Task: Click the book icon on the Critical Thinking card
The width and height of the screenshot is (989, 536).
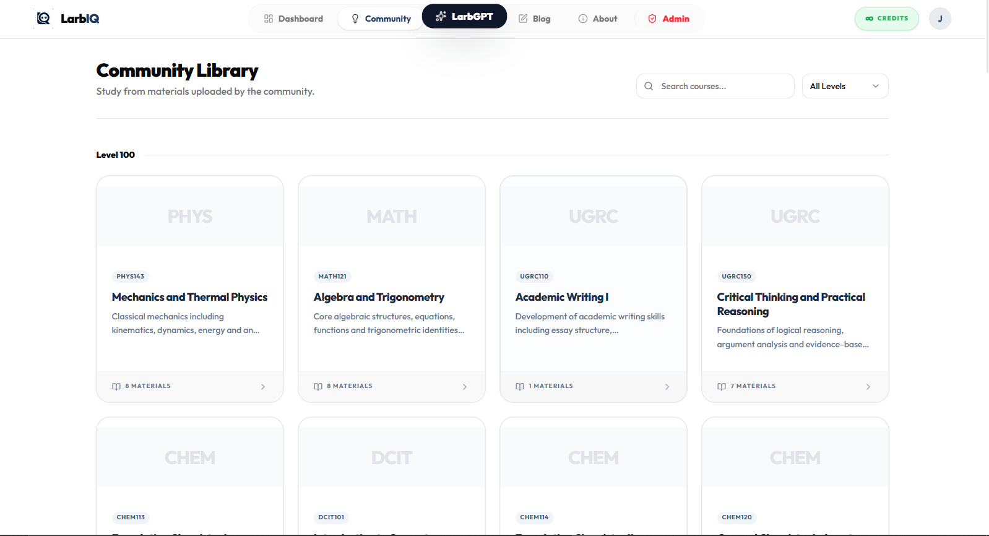Action: [x=722, y=386]
